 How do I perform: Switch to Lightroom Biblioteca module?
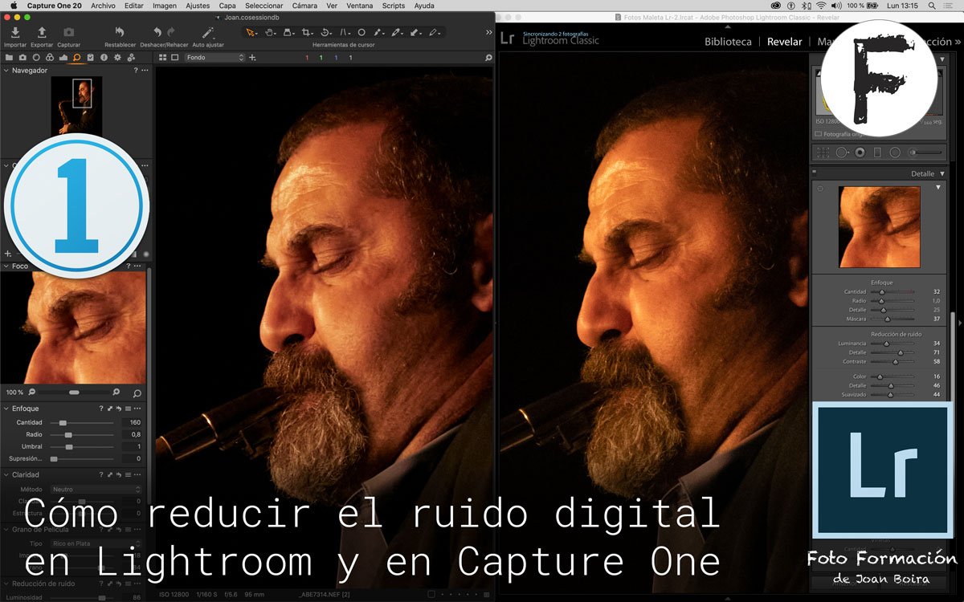[728, 42]
